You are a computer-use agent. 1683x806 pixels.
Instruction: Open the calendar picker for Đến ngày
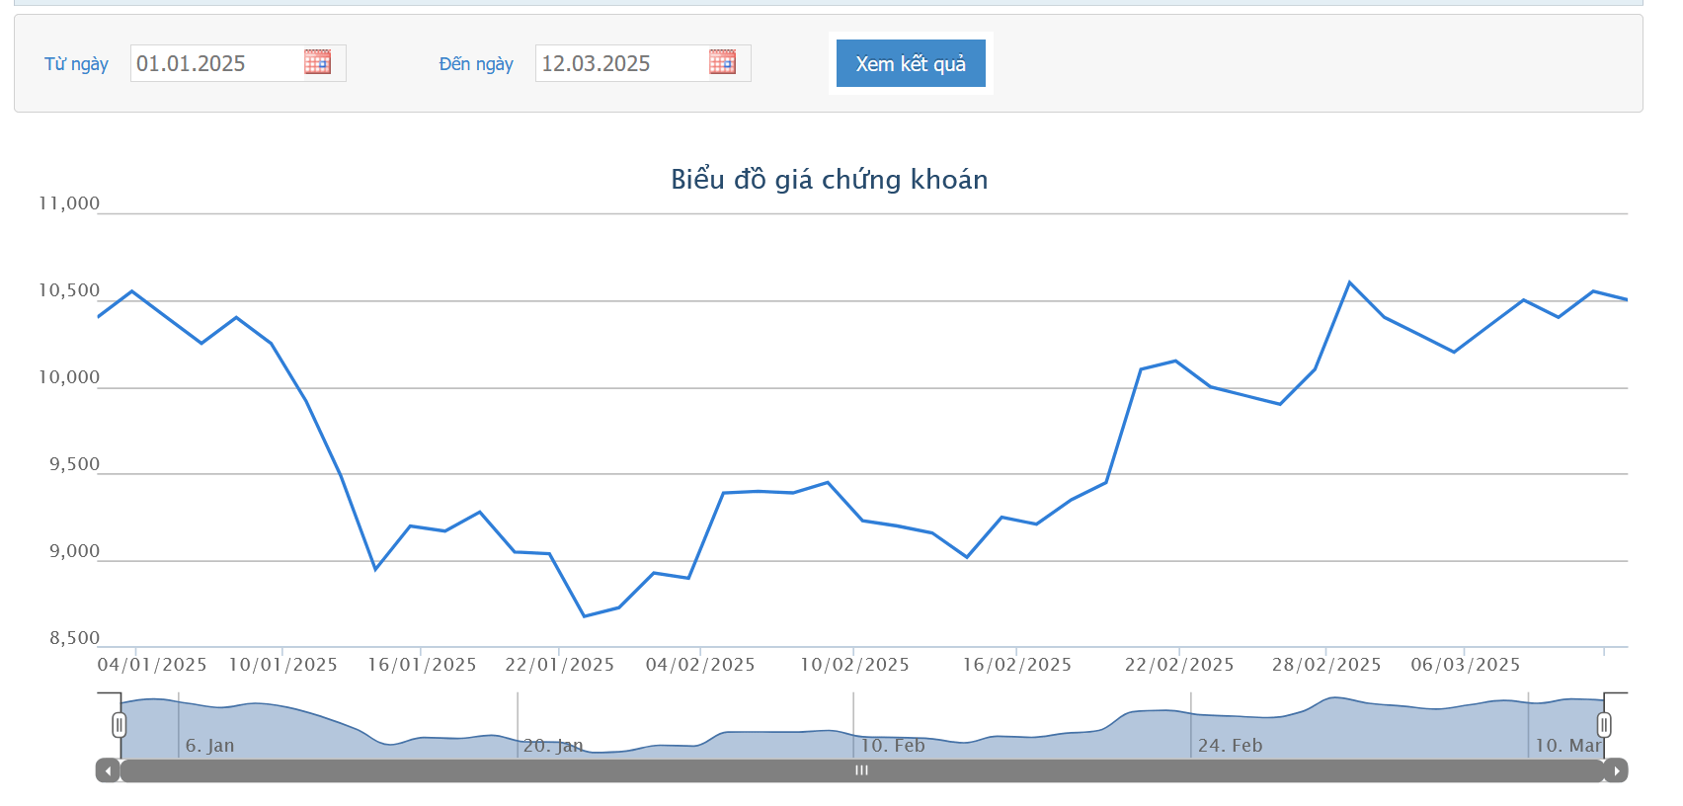coord(722,62)
